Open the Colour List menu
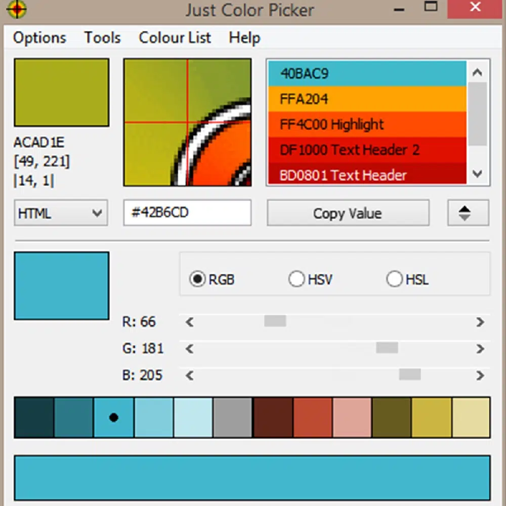Image resolution: width=506 pixels, height=506 pixels. point(175,38)
